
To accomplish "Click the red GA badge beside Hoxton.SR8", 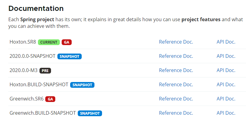I will click(x=67, y=42).
